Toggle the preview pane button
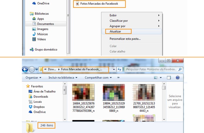The height and width of the screenshot is (133, 204). point(169,78)
